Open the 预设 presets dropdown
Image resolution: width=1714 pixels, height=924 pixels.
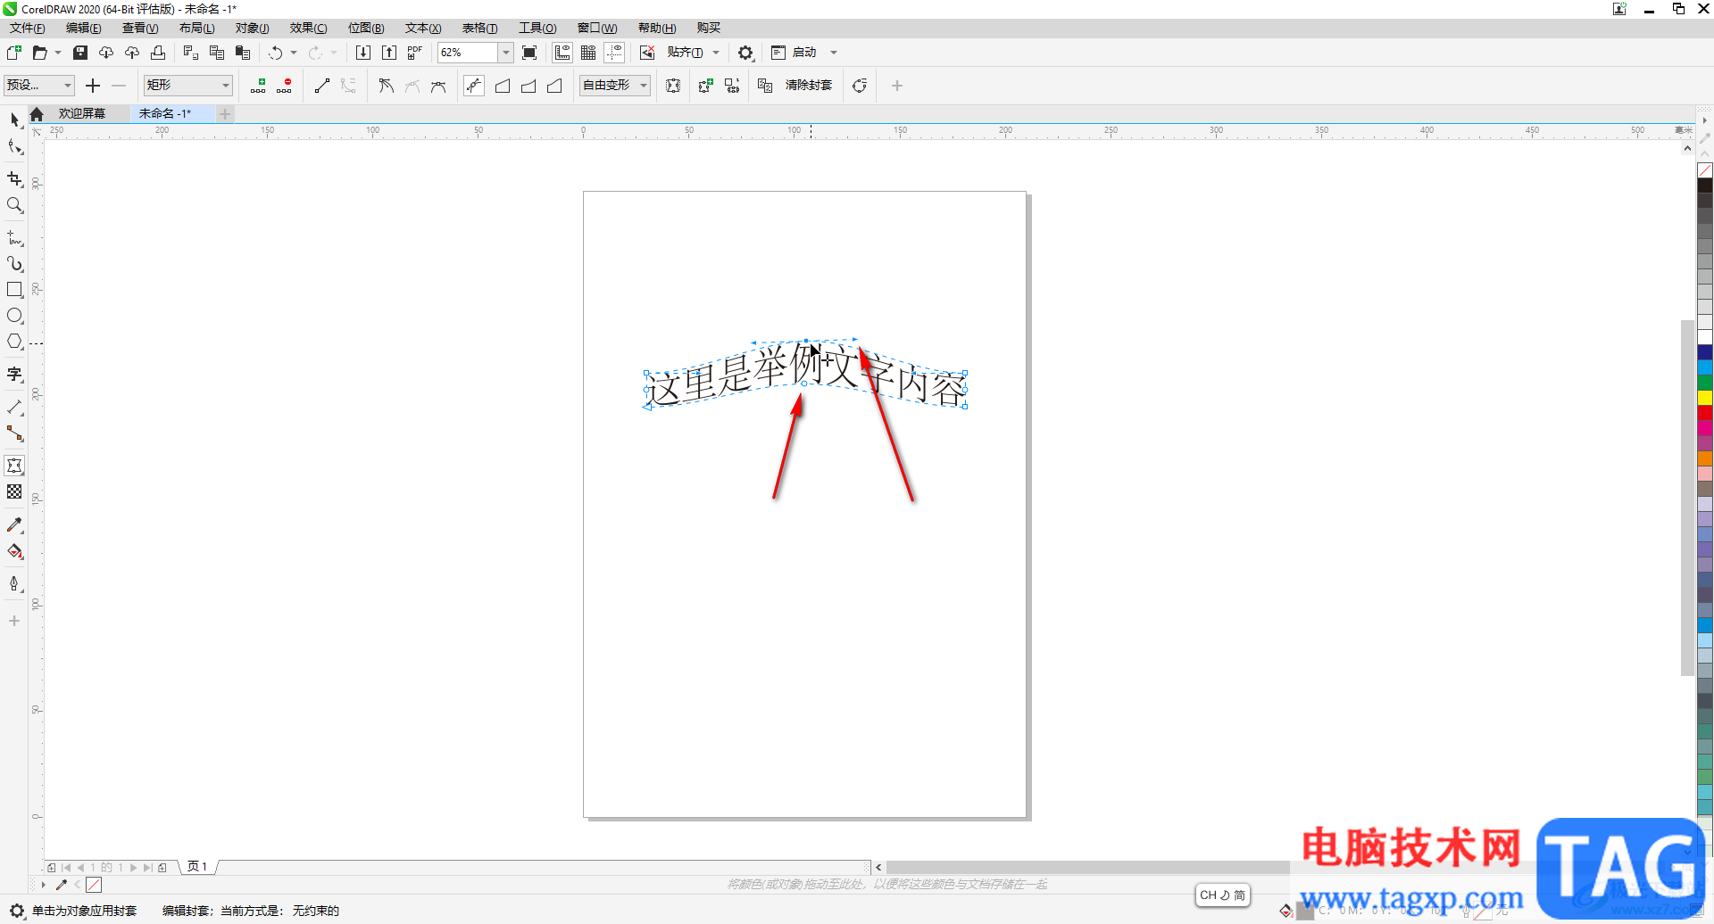point(39,86)
